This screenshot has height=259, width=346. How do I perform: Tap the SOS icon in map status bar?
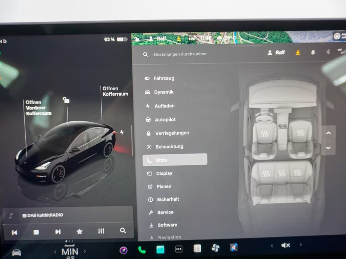192,38
